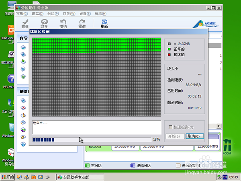This screenshot has width=241, height=181.
Task: Click the blue frame quick-launch icon
Action: click(x=40, y=177)
